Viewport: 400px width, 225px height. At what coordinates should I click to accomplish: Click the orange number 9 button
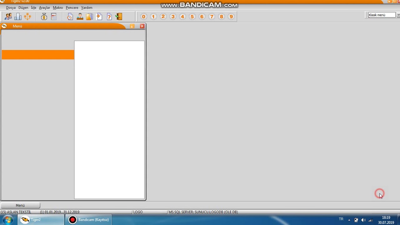click(x=231, y=17)
